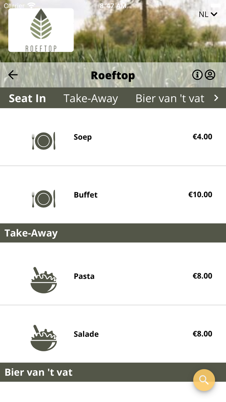This screenshot has height=402, width=226.
Task: Tap the Roeftop logo image
Action: [x=41, y=30]
